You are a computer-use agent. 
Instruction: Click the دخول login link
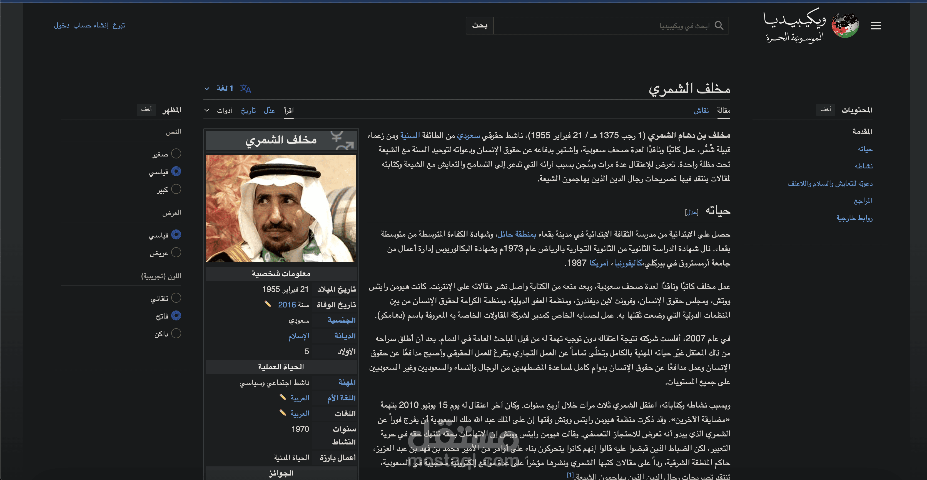[x=61, y=26]
